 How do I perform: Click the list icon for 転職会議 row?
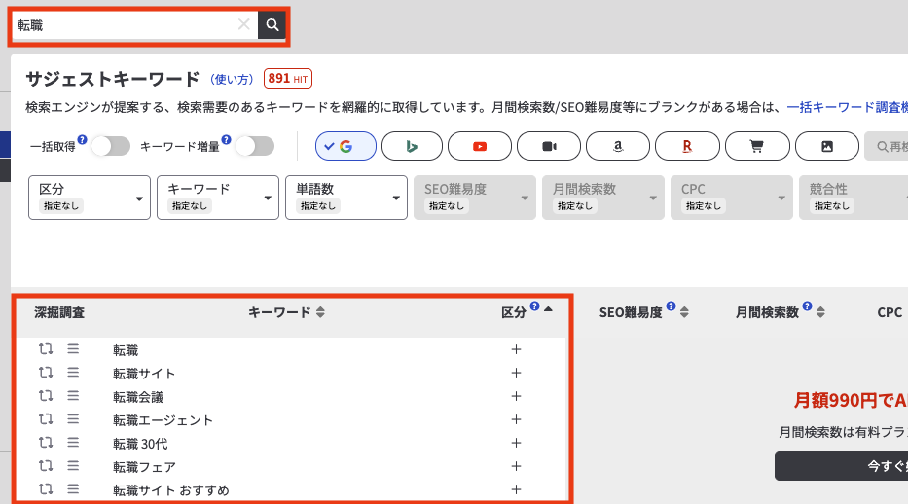pos(73,396)
